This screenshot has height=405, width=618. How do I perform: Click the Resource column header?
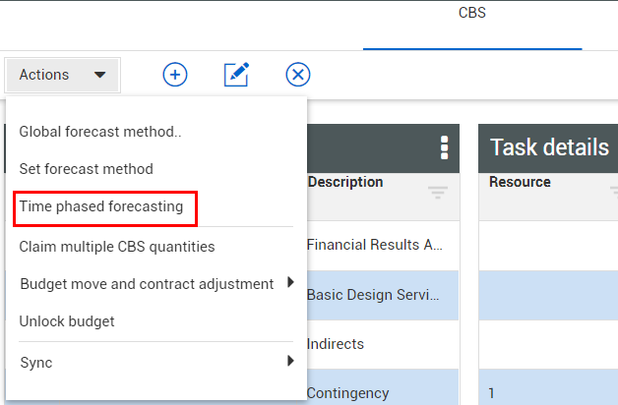[520, 183]
